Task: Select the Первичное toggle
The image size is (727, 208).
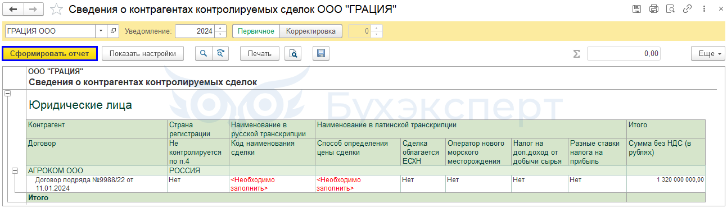Action: click(256, 31)
